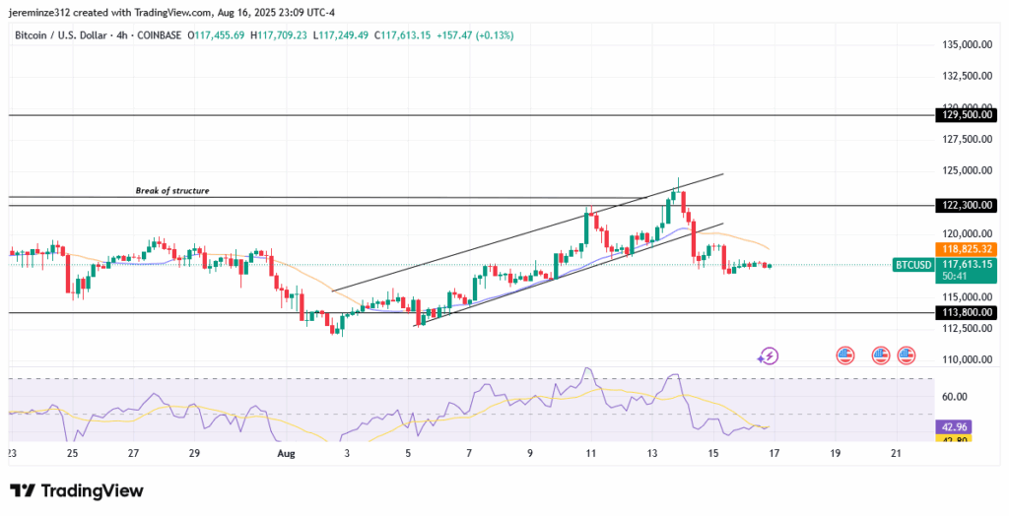The width and height of the screenshot is (1009, 516).
Task: Click the 113,800.00 price level label
Action: 966,313
